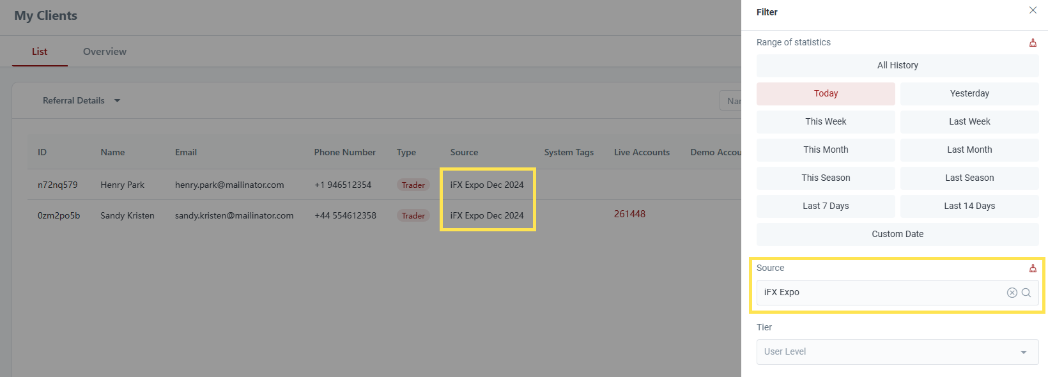The height and width of the screenshot is (377, 1048).
Task: Pick the Last 7 Days range
Action: click(x=826, y=206)
